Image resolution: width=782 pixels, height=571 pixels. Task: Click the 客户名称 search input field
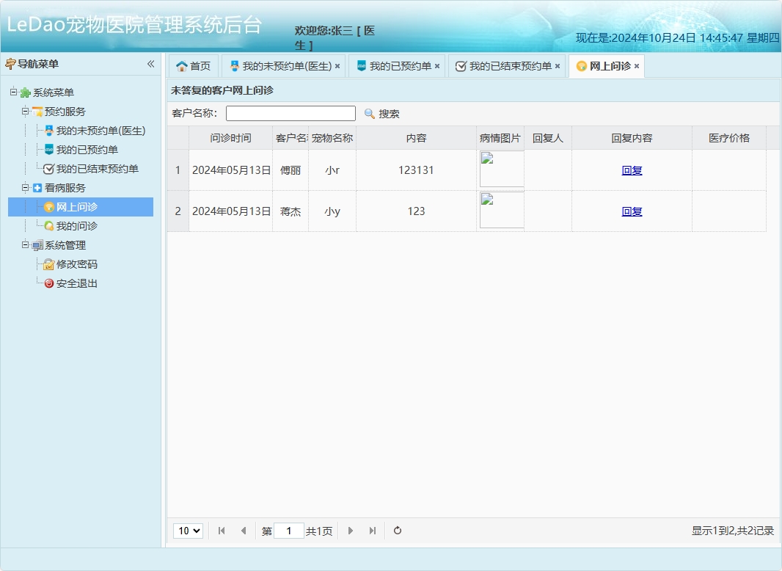(290, 113)
